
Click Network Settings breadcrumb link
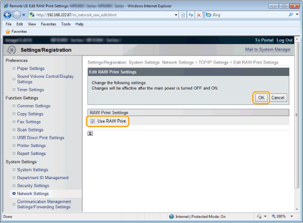coord(178,62)
